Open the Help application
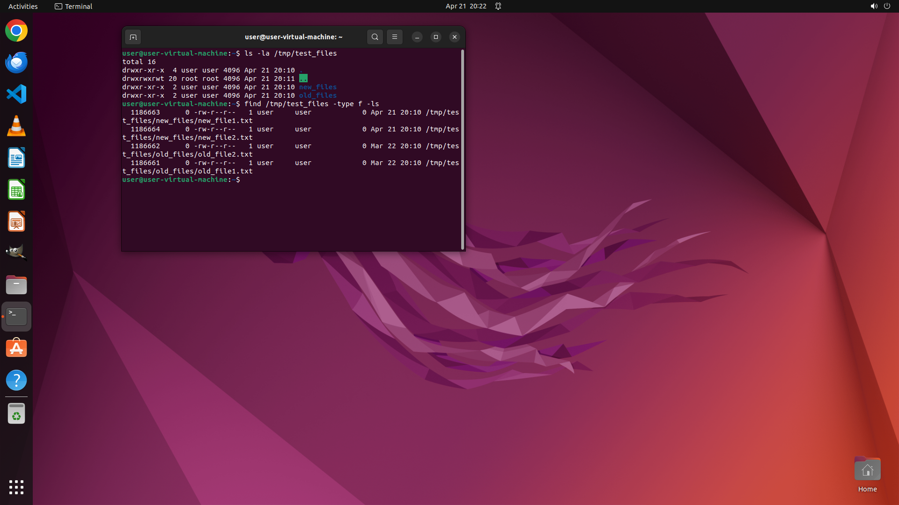This screenshot has height=505, width=899. point(16,380)
